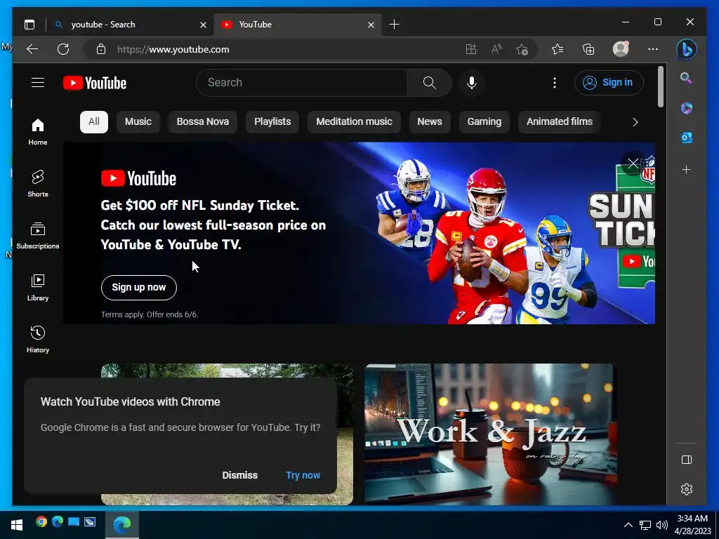Open Subscriptions in the sidebar
The height and width of the screenshot is (539, 719).
(38, 235)
